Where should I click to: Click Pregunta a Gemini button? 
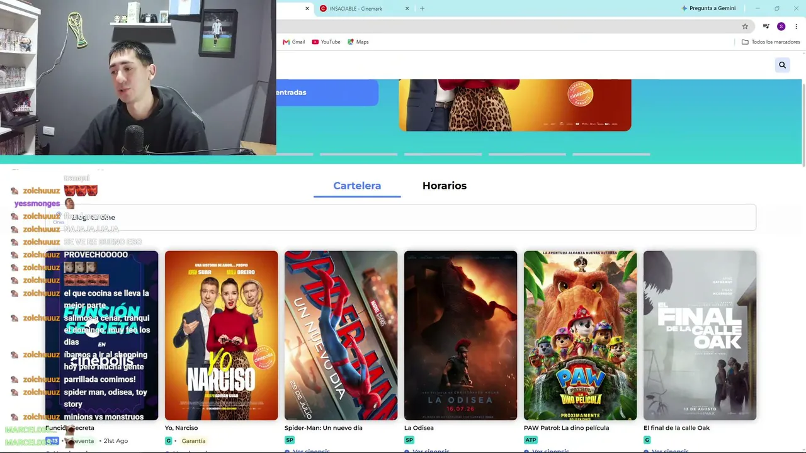coord(708,8)
